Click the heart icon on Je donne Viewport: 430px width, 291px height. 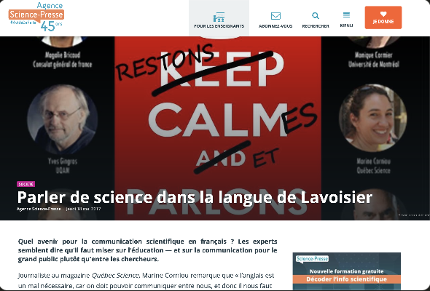tap(383, 14)
